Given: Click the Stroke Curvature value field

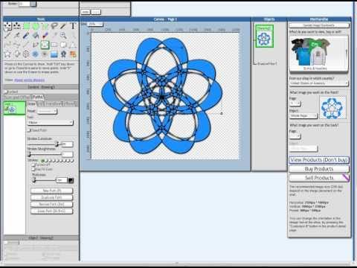Looking at the screenshot, I should click(67, 144).
